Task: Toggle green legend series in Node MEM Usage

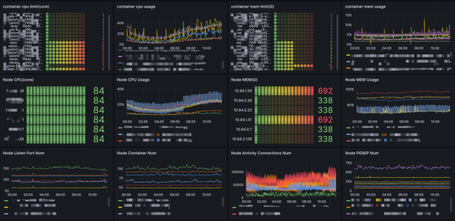Action: point(348,127)
